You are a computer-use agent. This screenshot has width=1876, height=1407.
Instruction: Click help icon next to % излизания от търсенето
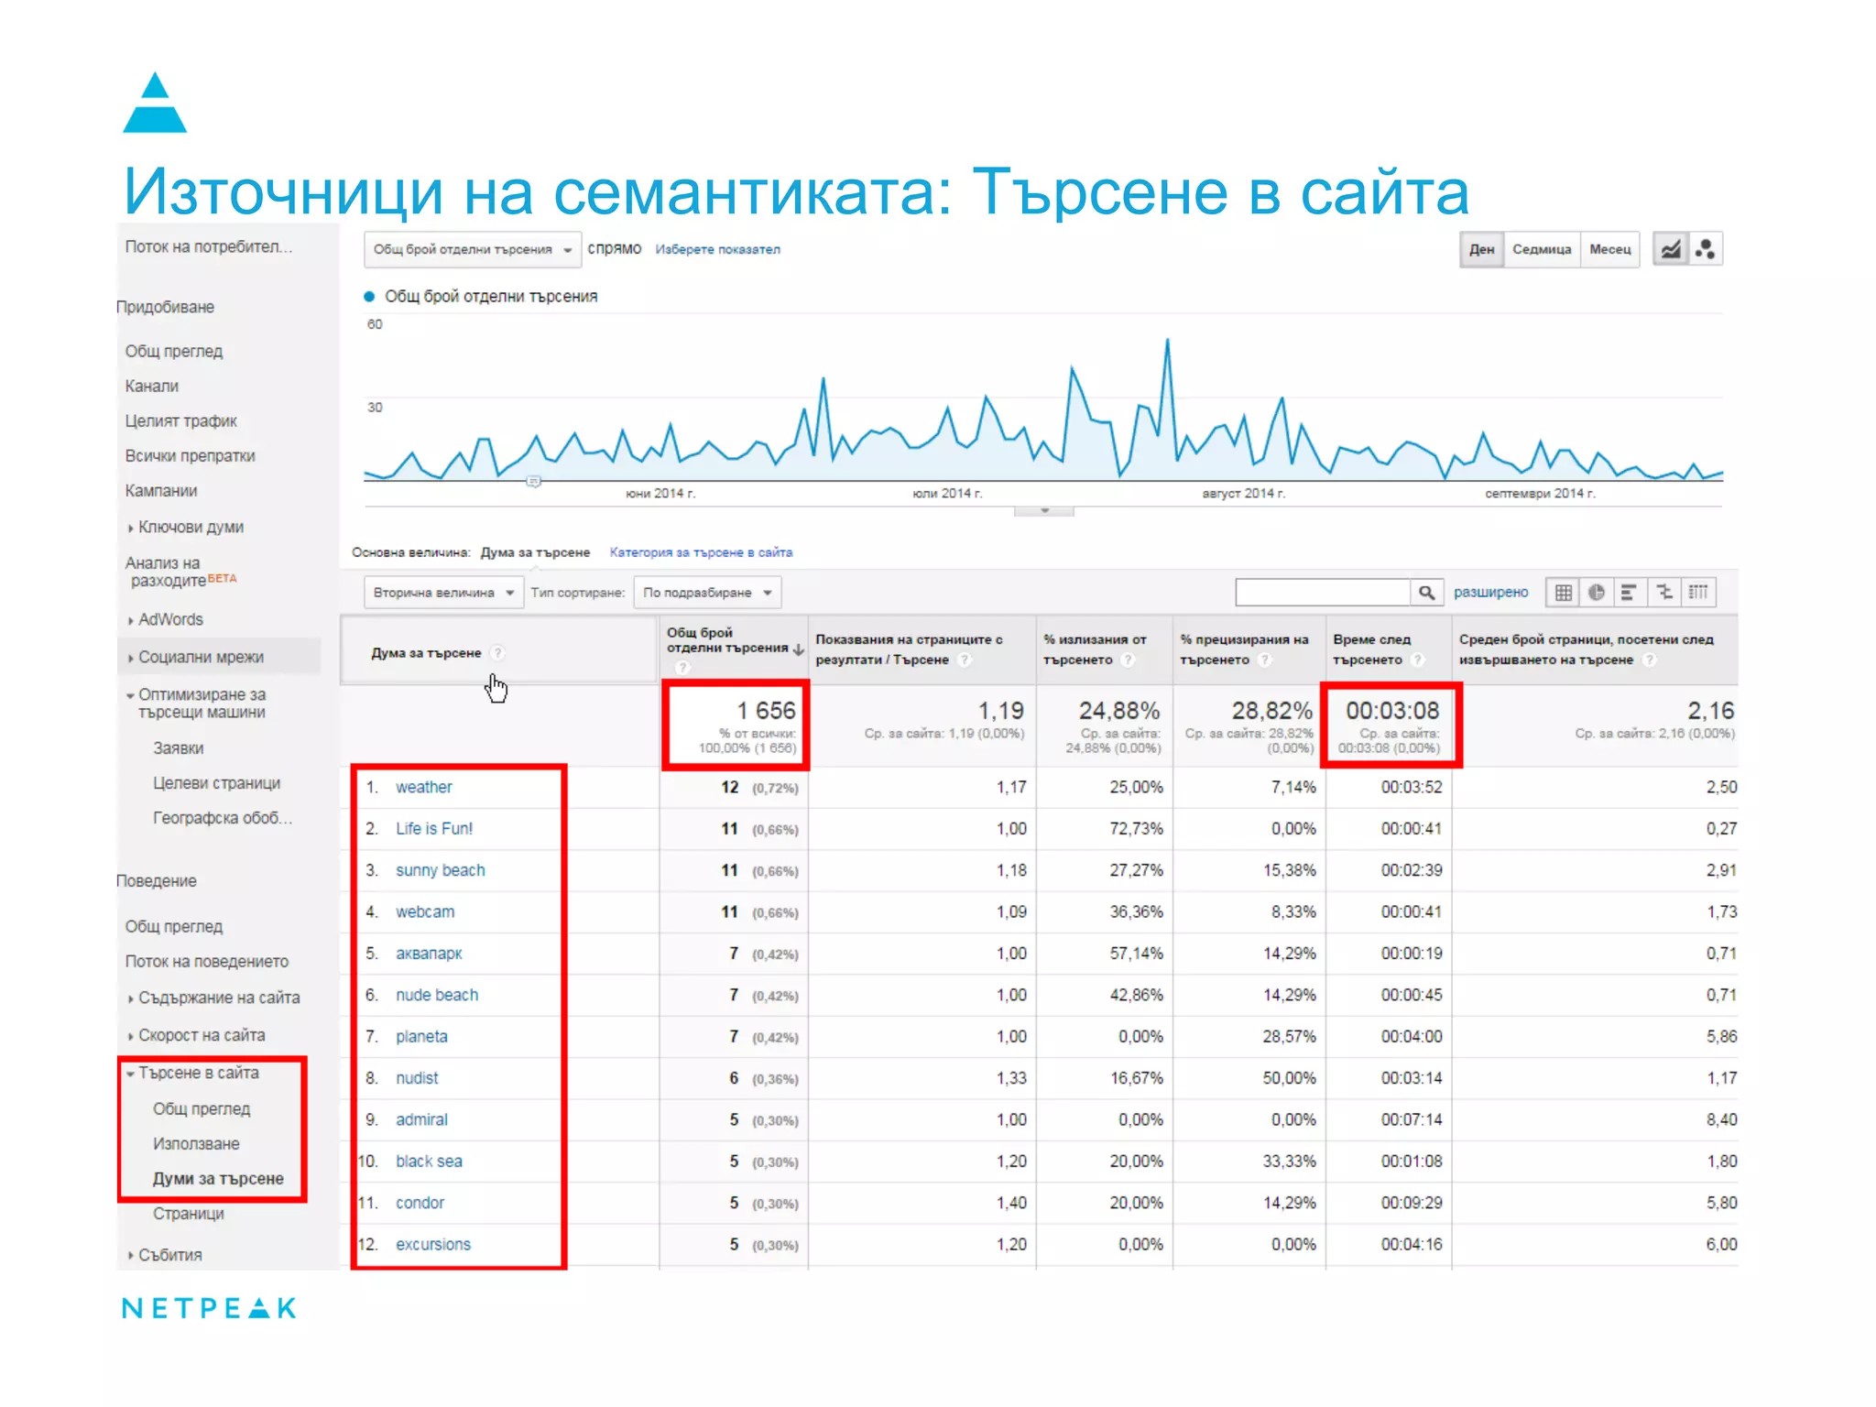click(x=1129, y=660)
